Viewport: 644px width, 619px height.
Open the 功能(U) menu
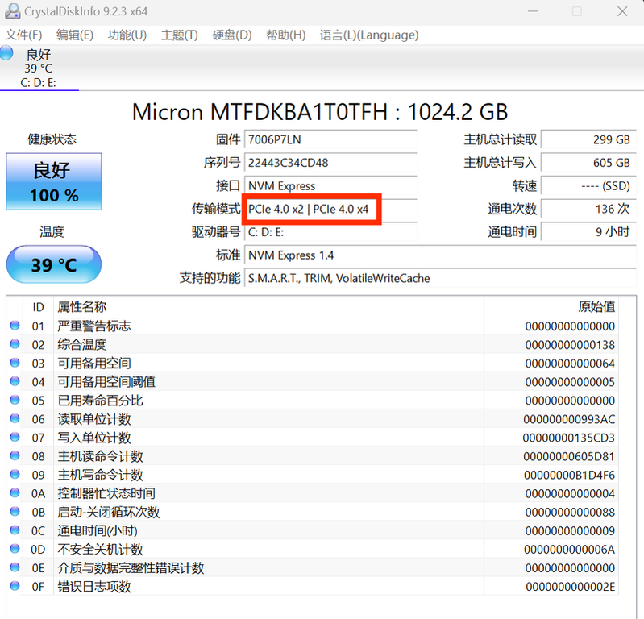pos(127,35)
